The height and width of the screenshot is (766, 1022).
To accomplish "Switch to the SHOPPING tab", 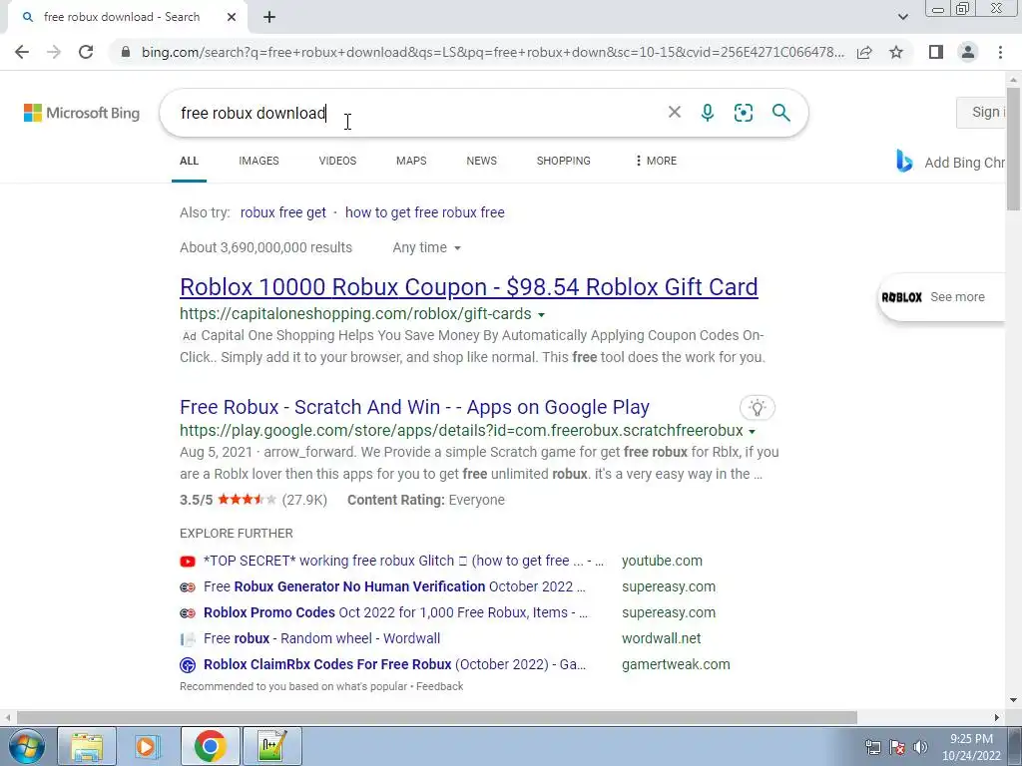I will click(x=564, y=161).
